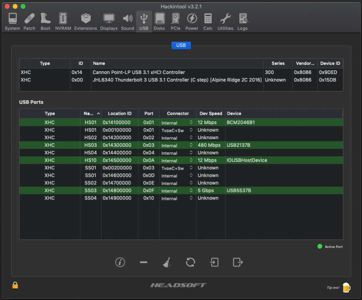Click the import USB ports icon
362x300 pixels.
click(x=214, y=262)
